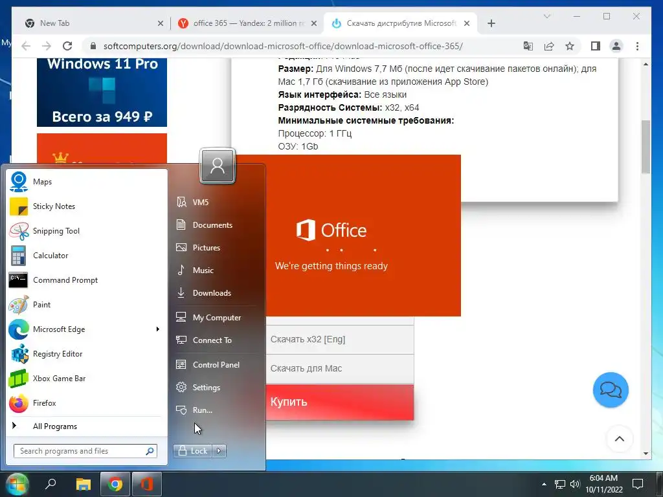Viewport: 663px width, 497px height.
Task: Open Control Panel
Action: pos(216,365)
